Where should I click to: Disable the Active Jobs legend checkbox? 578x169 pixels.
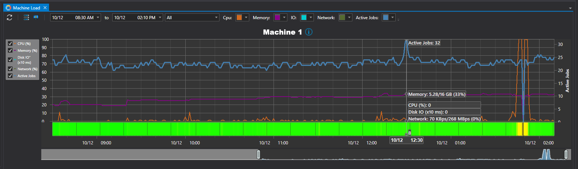(x=10, y=76)
